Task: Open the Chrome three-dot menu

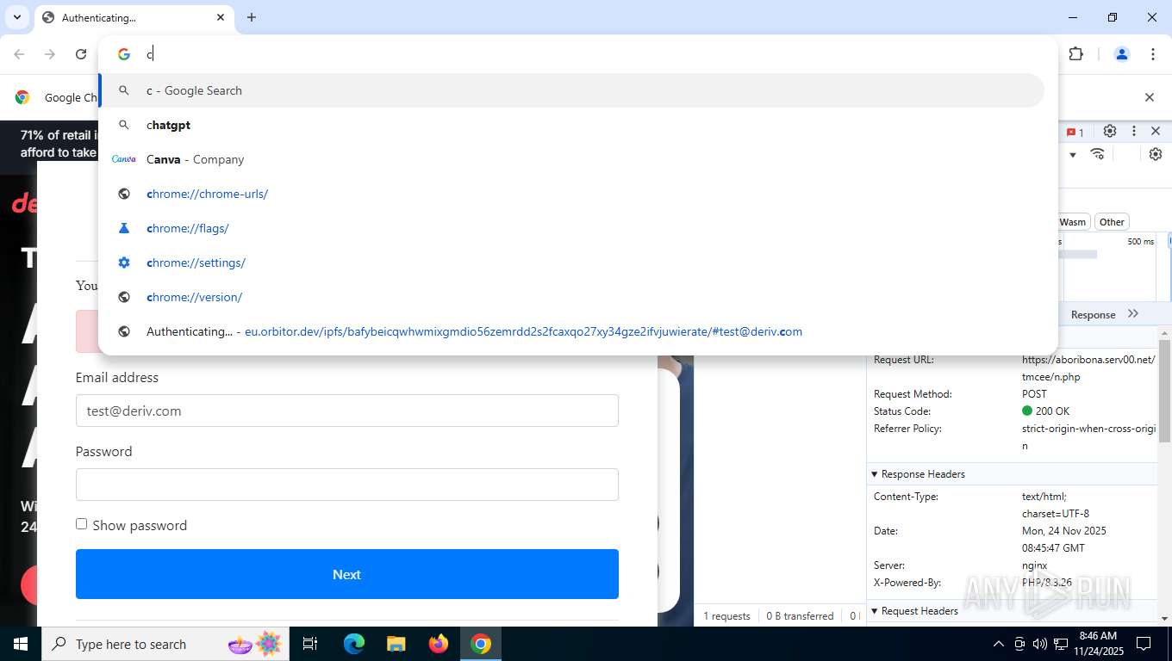Action: click(1153, 54)
